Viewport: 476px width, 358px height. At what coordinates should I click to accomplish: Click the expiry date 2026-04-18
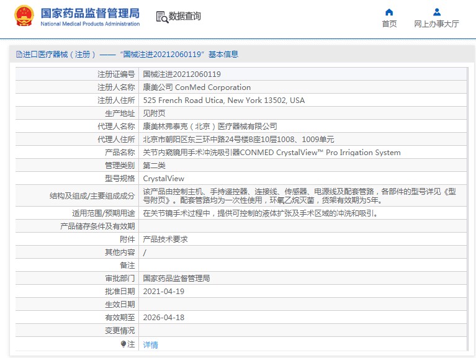pyautogui.click(x=163, y=317)
